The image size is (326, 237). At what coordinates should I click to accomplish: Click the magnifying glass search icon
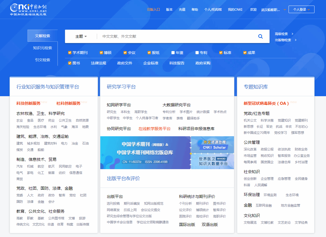[x=260, y=36]
